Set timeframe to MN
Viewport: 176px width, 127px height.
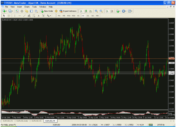coord(97,16)
